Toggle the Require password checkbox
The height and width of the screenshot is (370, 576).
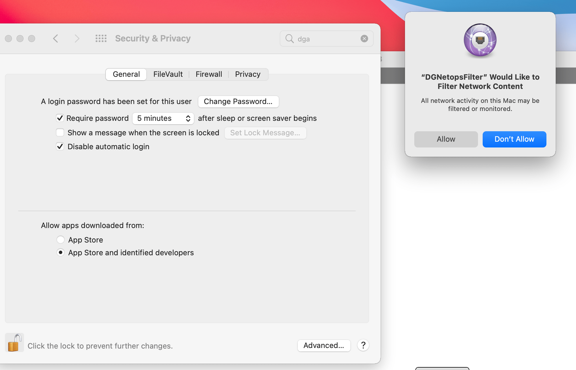click(x=60, y=118)
